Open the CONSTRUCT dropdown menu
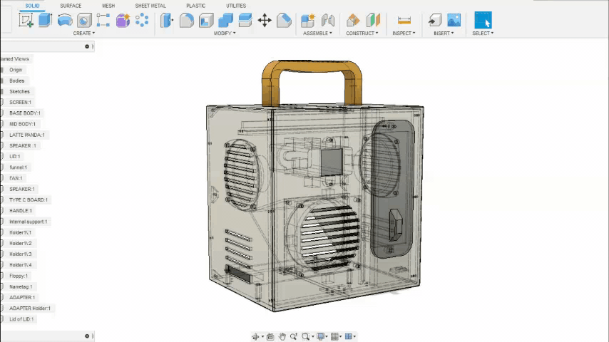This screenshot has width=609, height=342. click(362, 33)
